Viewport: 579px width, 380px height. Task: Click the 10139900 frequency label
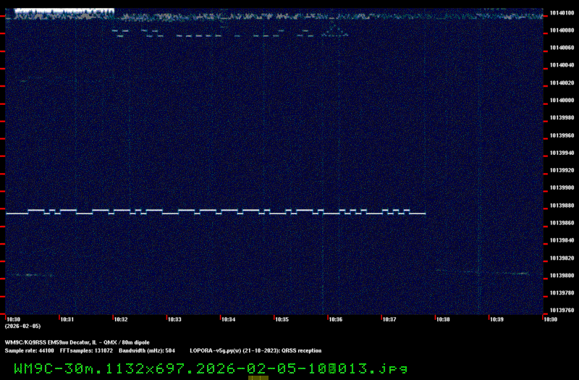coord(562,187)
